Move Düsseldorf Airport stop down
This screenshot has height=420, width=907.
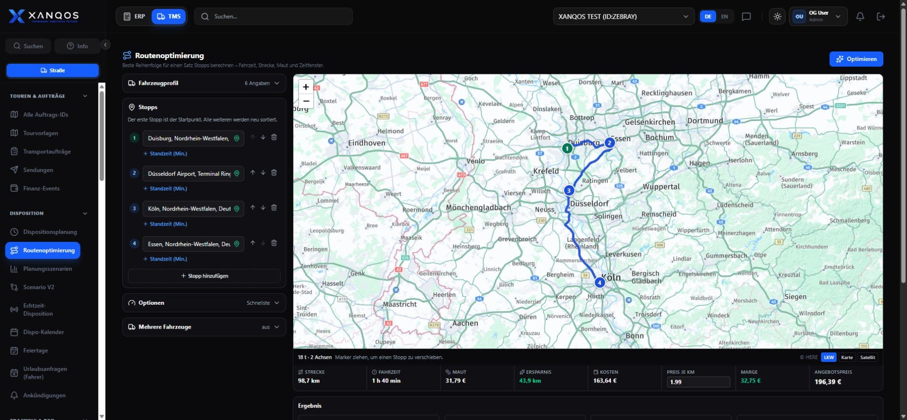click(263, 173)
